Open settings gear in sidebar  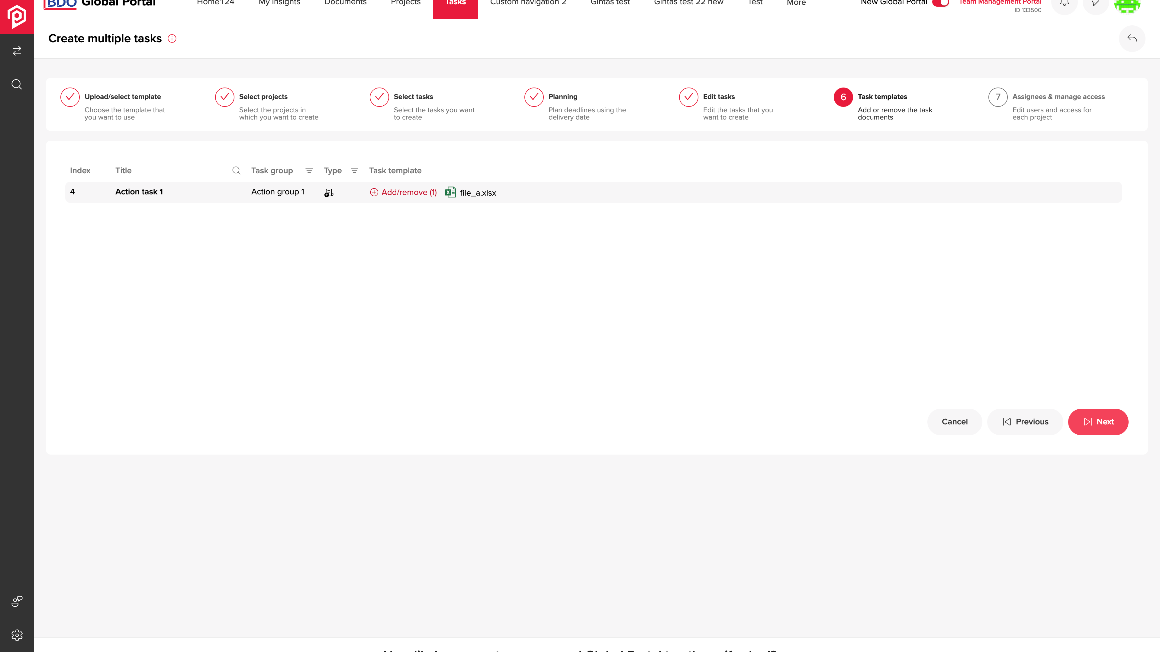point(17,635)
